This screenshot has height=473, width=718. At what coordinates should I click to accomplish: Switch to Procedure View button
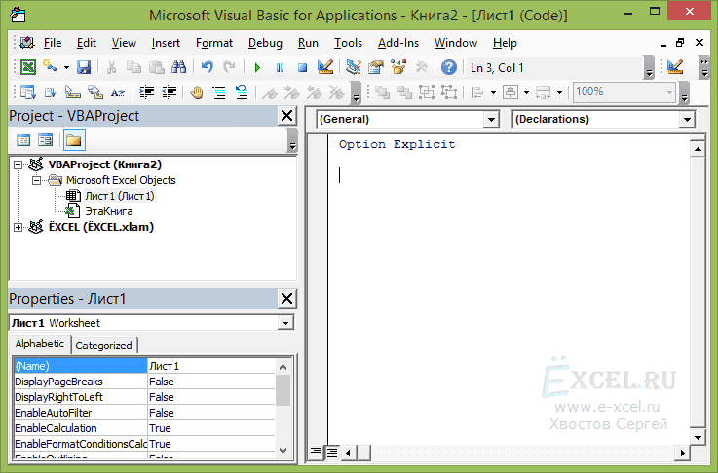[316, 452]
